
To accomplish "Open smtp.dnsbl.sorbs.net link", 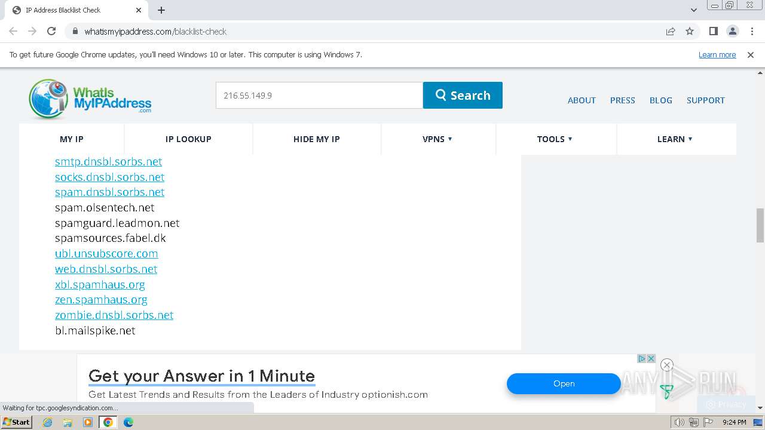I will (x=108, y=162).
